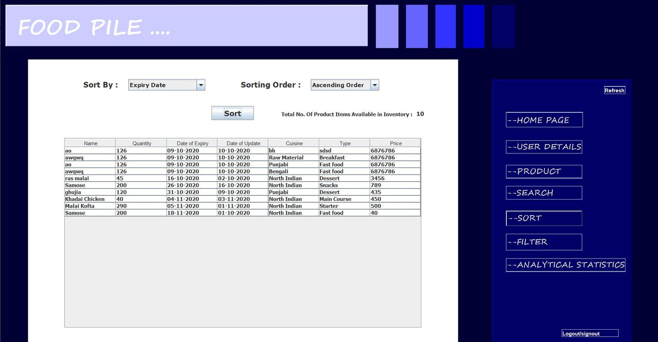Click the Name column header
658x342 pixels.
pyautogui.click(x=90, y=143)
